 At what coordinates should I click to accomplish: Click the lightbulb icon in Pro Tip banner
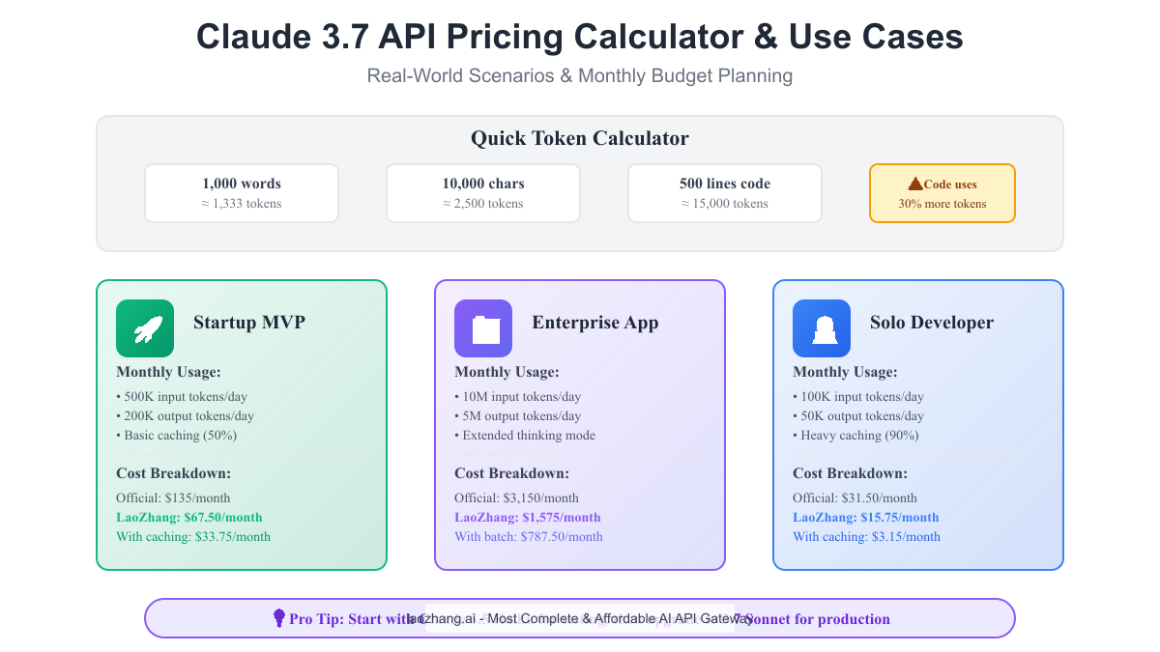[279, 617]
